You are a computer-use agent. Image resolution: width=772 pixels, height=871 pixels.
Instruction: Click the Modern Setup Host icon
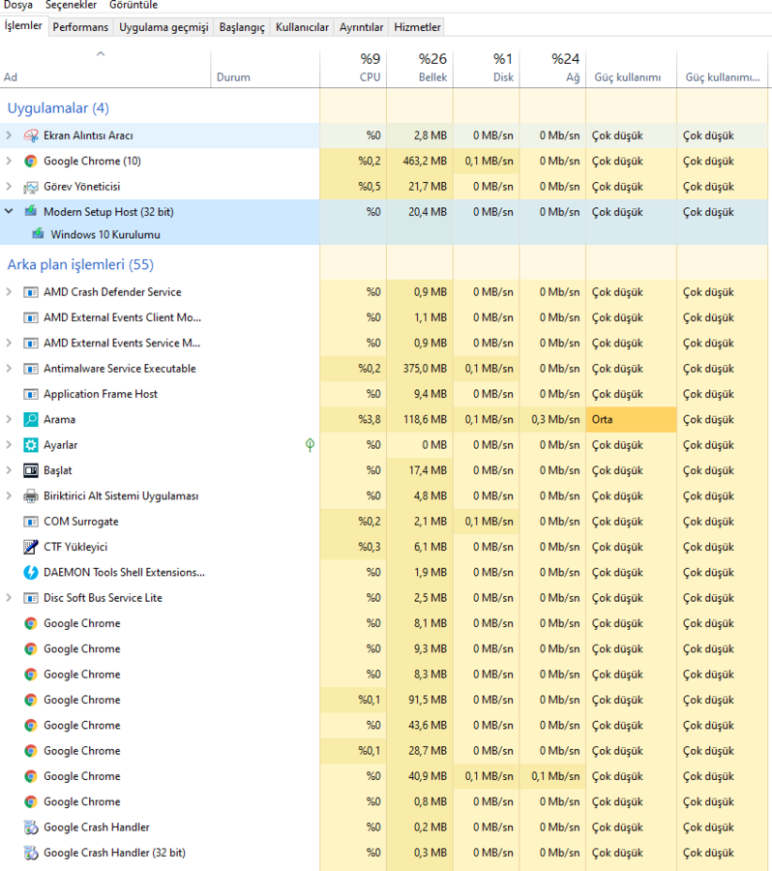pos(31,212)
